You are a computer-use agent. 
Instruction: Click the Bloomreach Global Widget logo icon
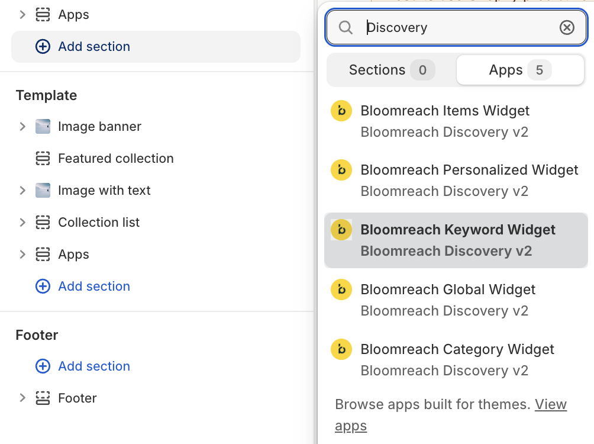click(341, 289)
